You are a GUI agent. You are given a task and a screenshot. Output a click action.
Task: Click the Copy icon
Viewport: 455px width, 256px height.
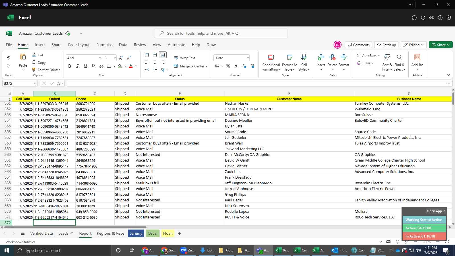point(34,62)
